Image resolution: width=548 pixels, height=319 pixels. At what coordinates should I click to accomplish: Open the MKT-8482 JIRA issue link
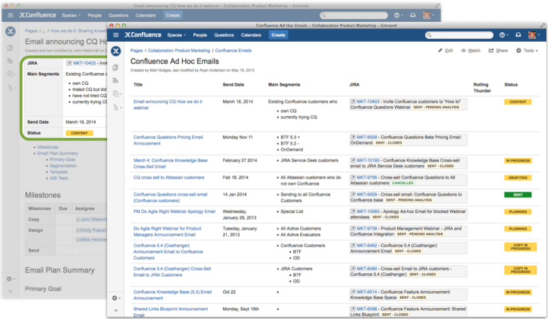pos(367,246)
